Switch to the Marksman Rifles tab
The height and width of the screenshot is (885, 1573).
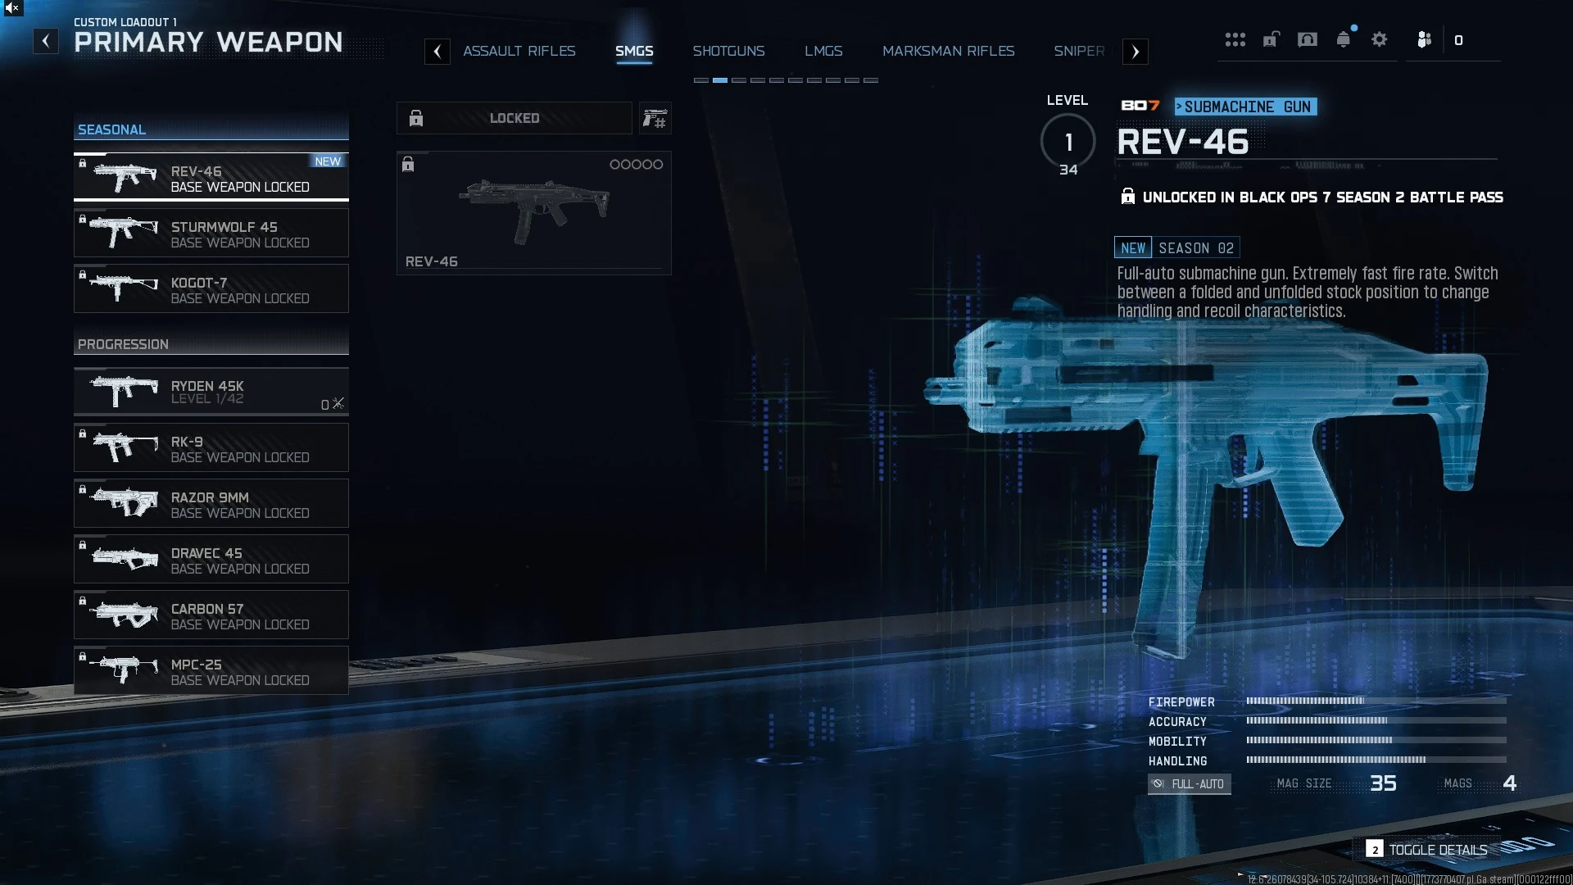[949, 51]
